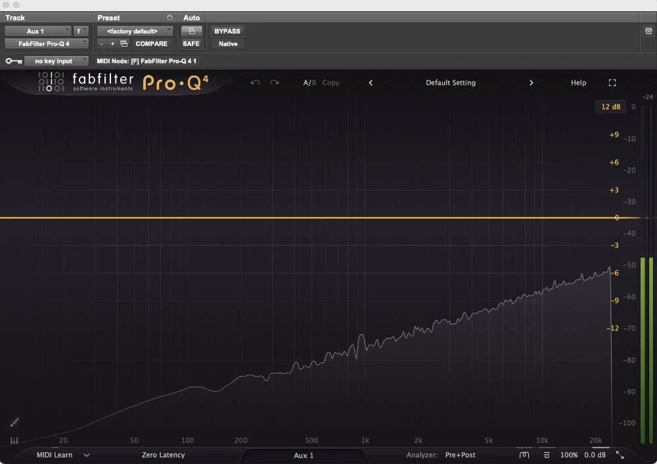Click the 20k frequency label

click(595, 440)
